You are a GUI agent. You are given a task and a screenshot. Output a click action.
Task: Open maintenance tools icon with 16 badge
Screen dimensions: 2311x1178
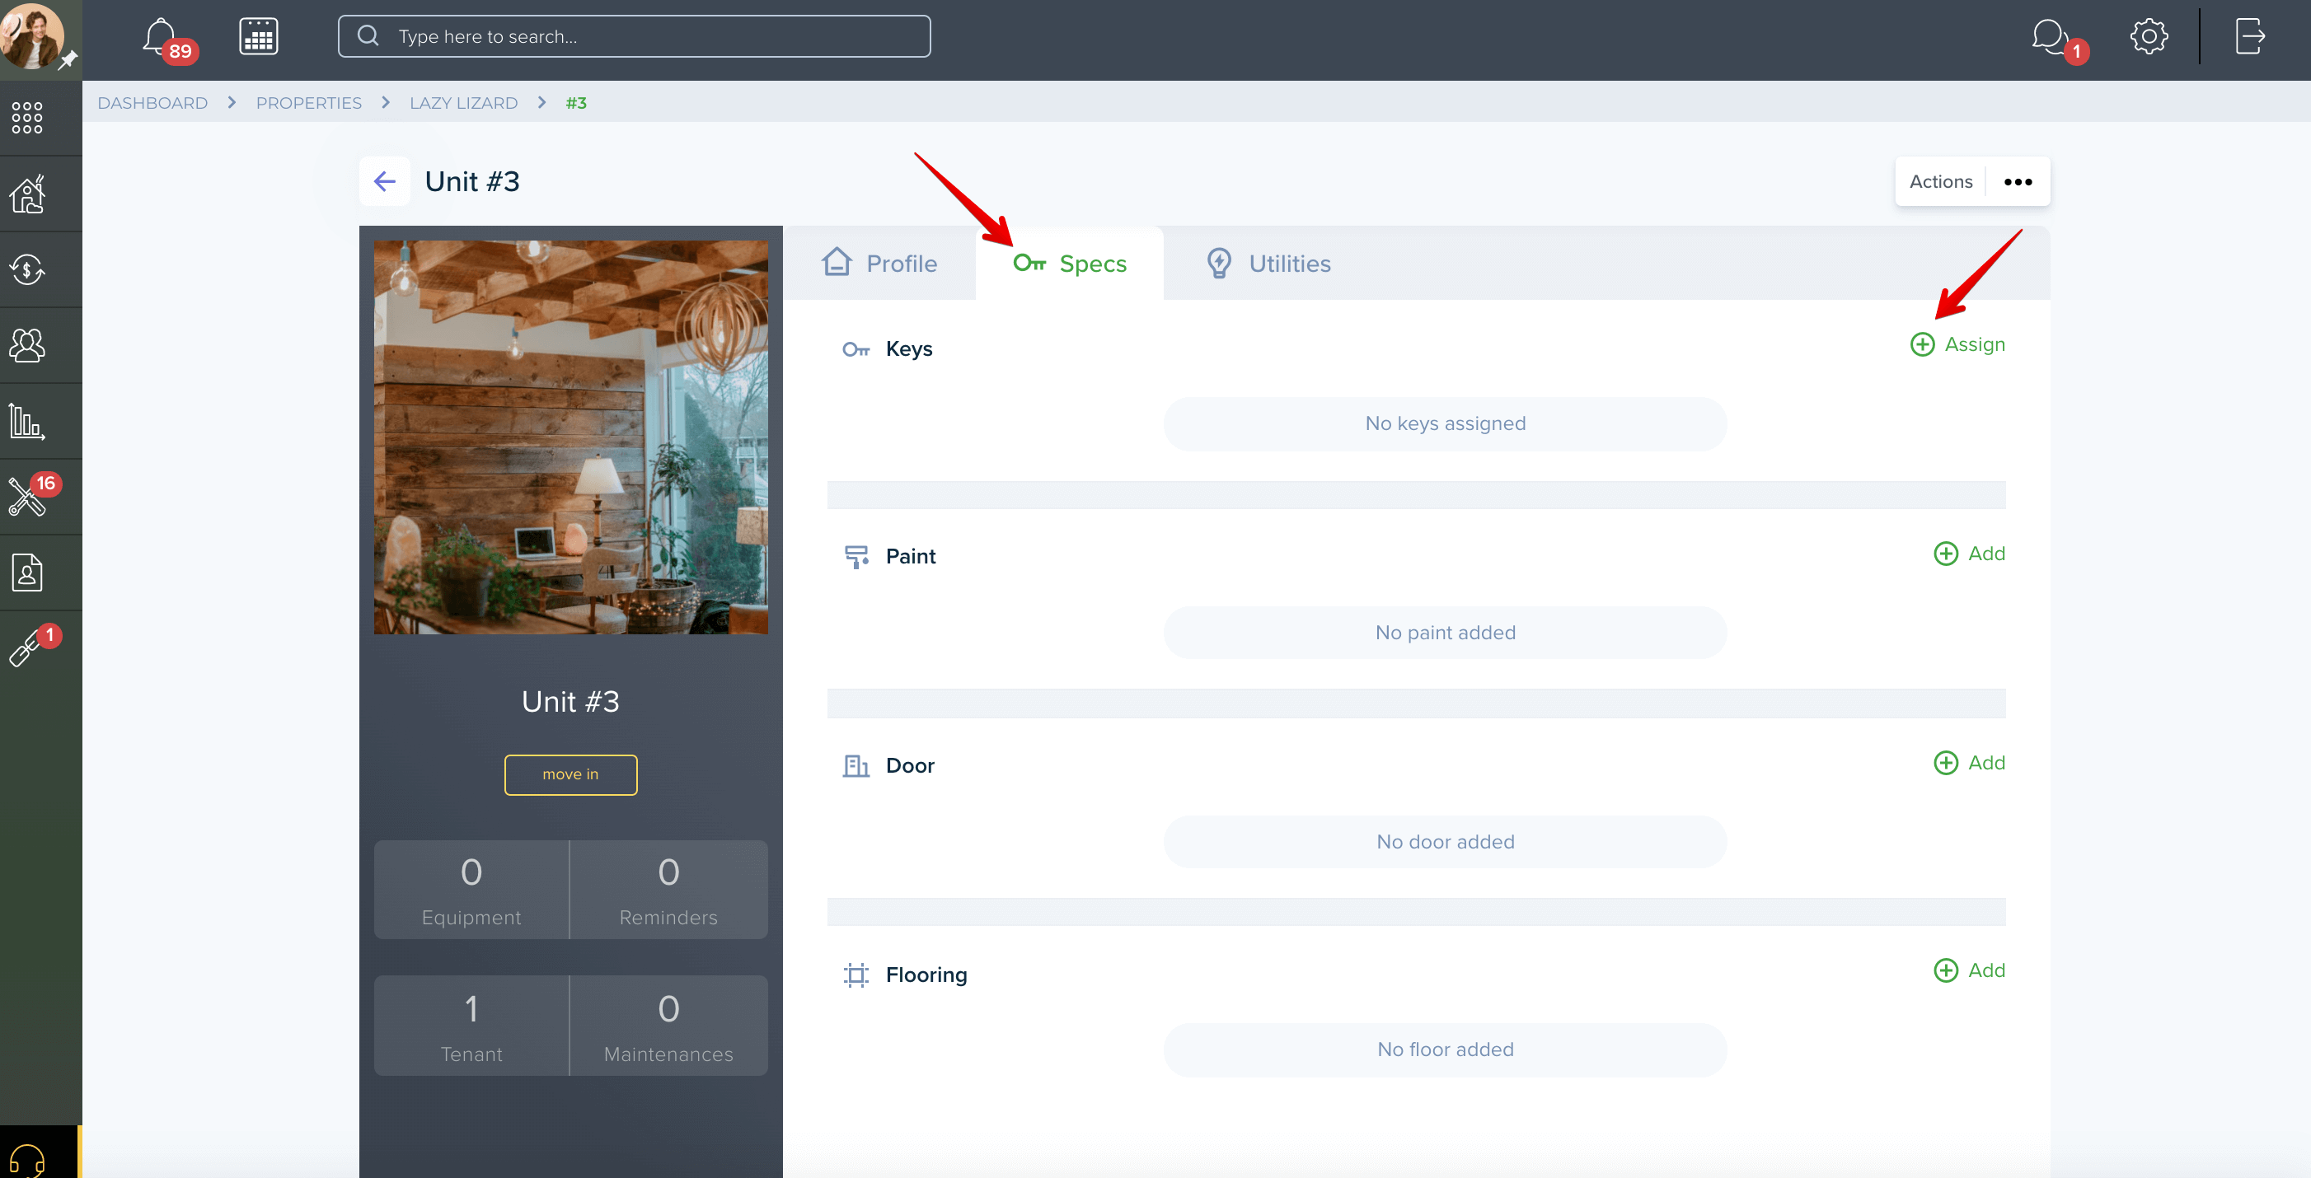32,494
